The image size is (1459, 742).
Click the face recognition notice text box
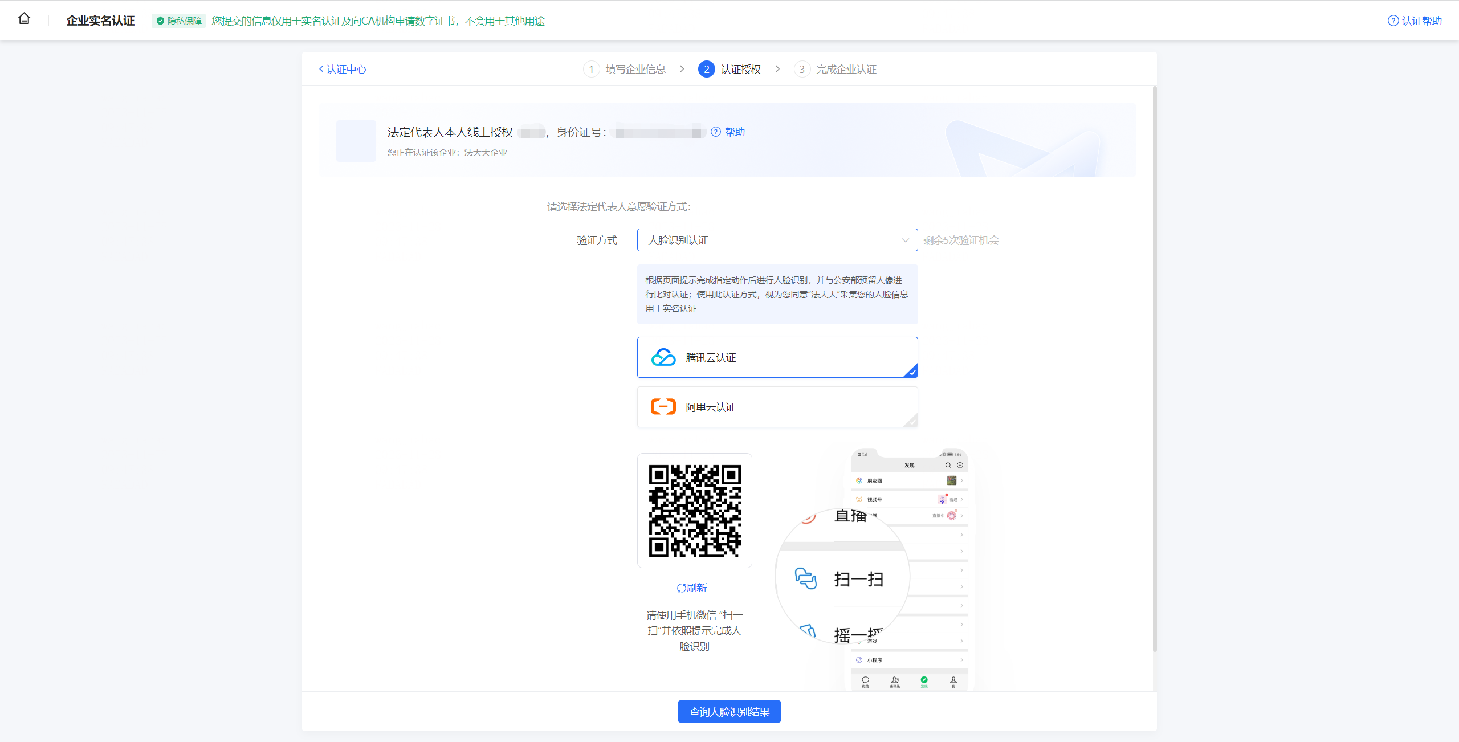[777, 294]
